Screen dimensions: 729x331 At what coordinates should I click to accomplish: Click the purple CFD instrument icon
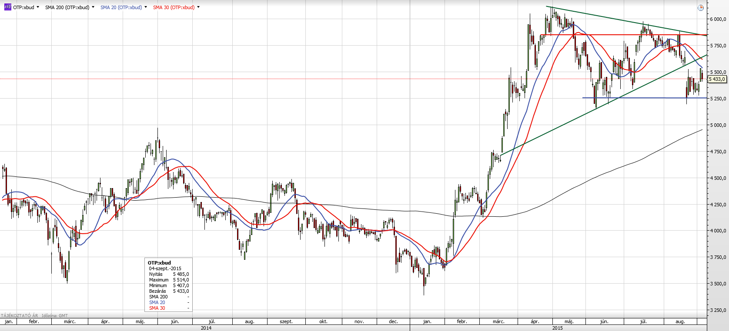click(x=7, y=7)
